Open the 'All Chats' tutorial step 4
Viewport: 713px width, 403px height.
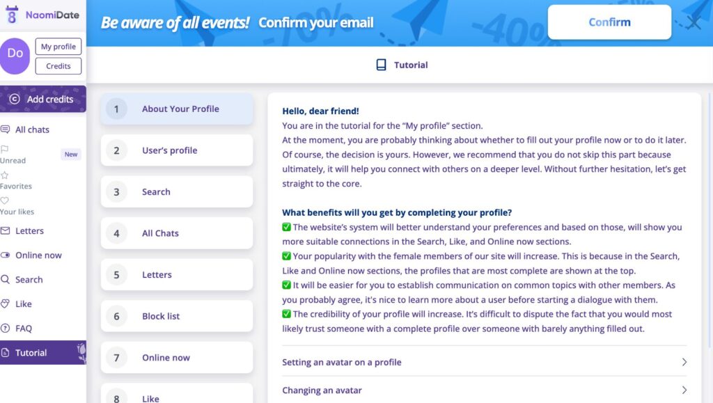click(x=176, y=233)
